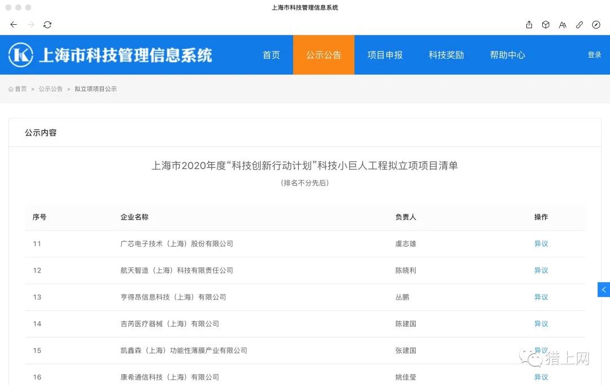Click 异议 for 吉芮医疗器械 row
The height and width of the screenshot is (385, 610).
541,323
